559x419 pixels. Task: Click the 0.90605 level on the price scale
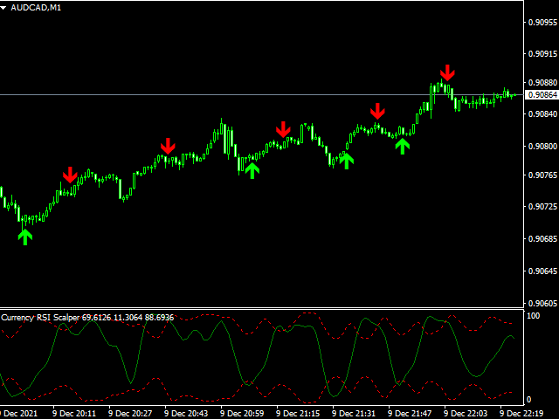(x=542, y=302)
